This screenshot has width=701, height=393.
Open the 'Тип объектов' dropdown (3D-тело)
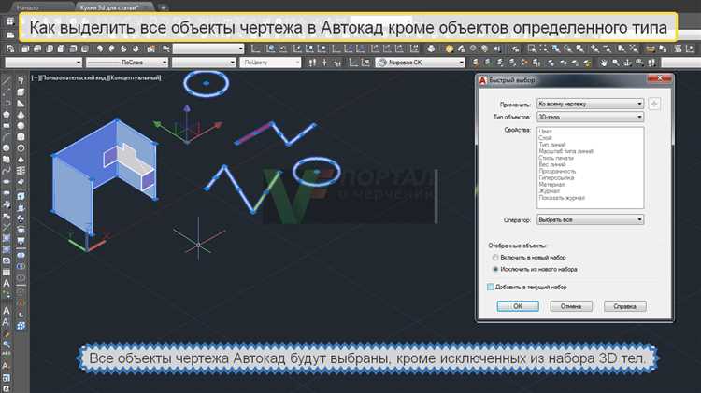click(590, 117)
